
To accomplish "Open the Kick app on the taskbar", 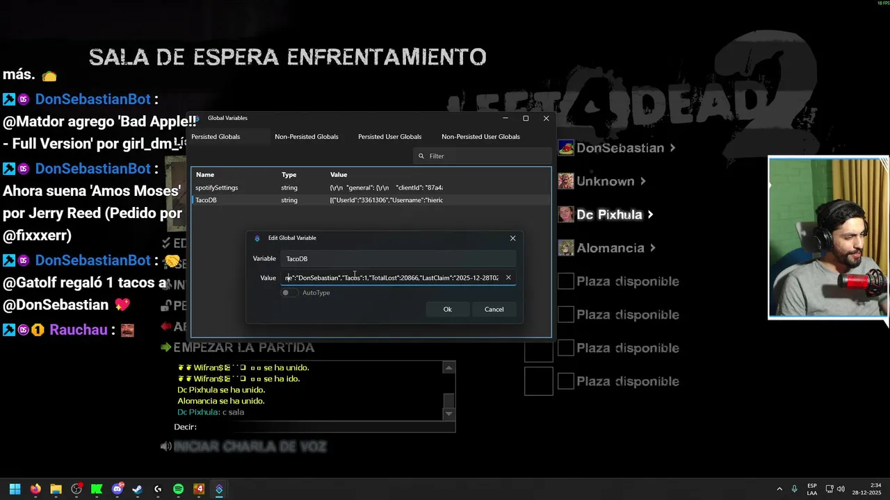I will pos(97,489).
